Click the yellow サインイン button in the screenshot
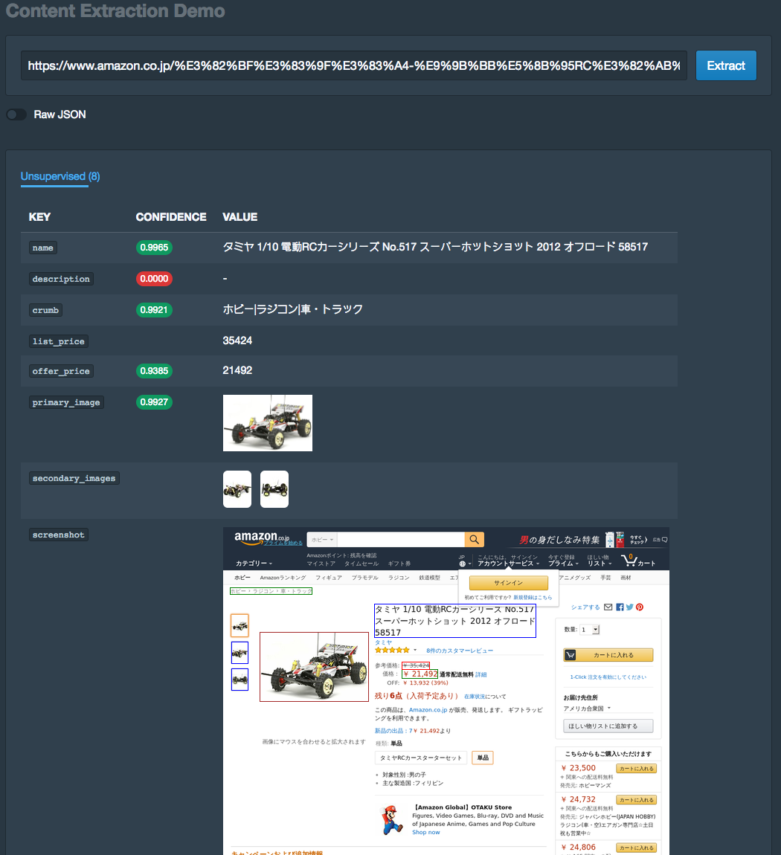 508,583
